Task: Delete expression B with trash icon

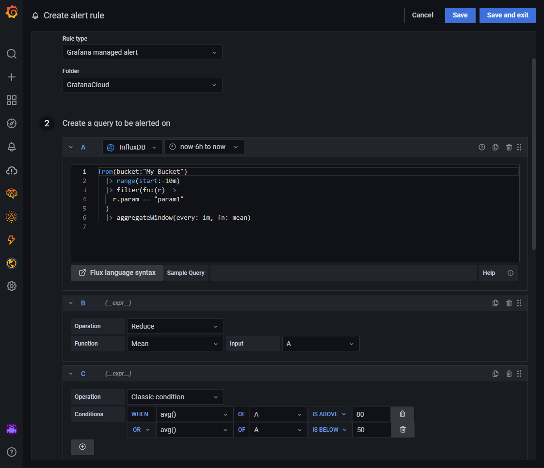Action: click(509, 303)
